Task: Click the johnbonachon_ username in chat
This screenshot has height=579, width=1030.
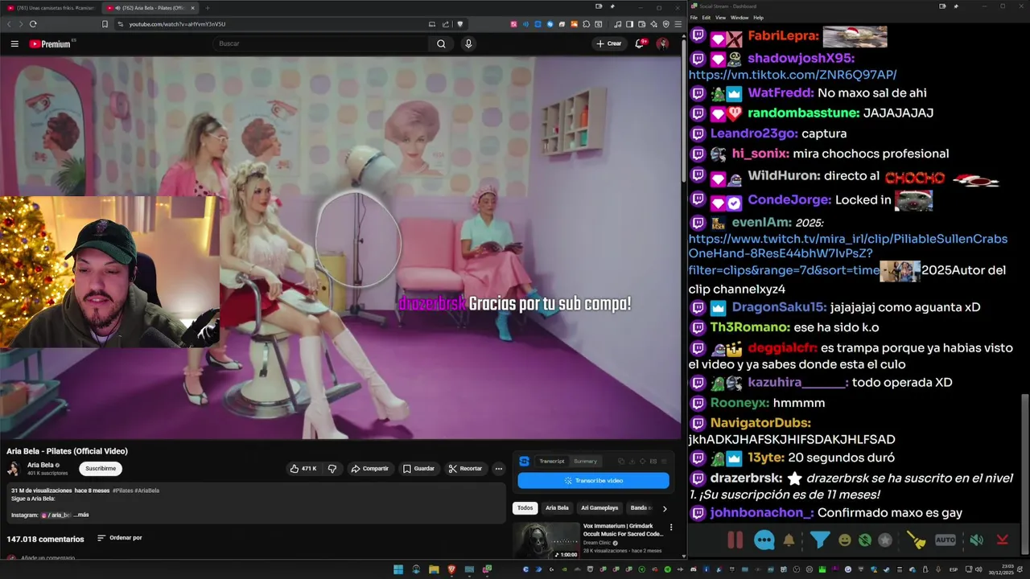Action: coord(762,513)
